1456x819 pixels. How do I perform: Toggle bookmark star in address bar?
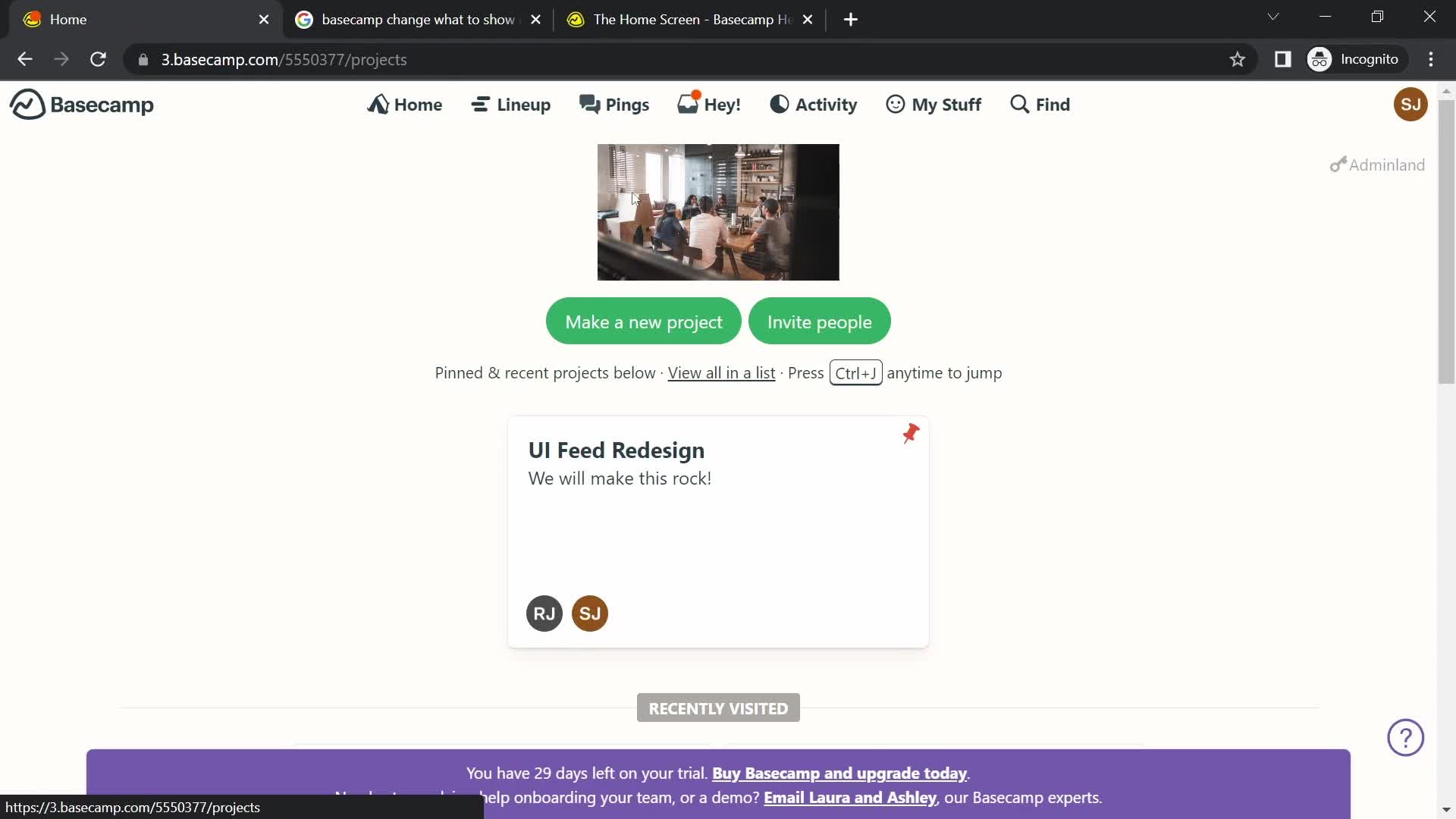(1237, 59)
